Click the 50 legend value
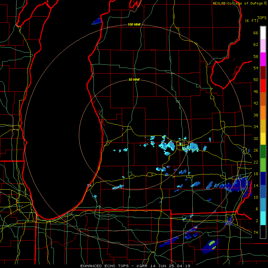This screenshot has width=268, height=268. click(256, 80)
